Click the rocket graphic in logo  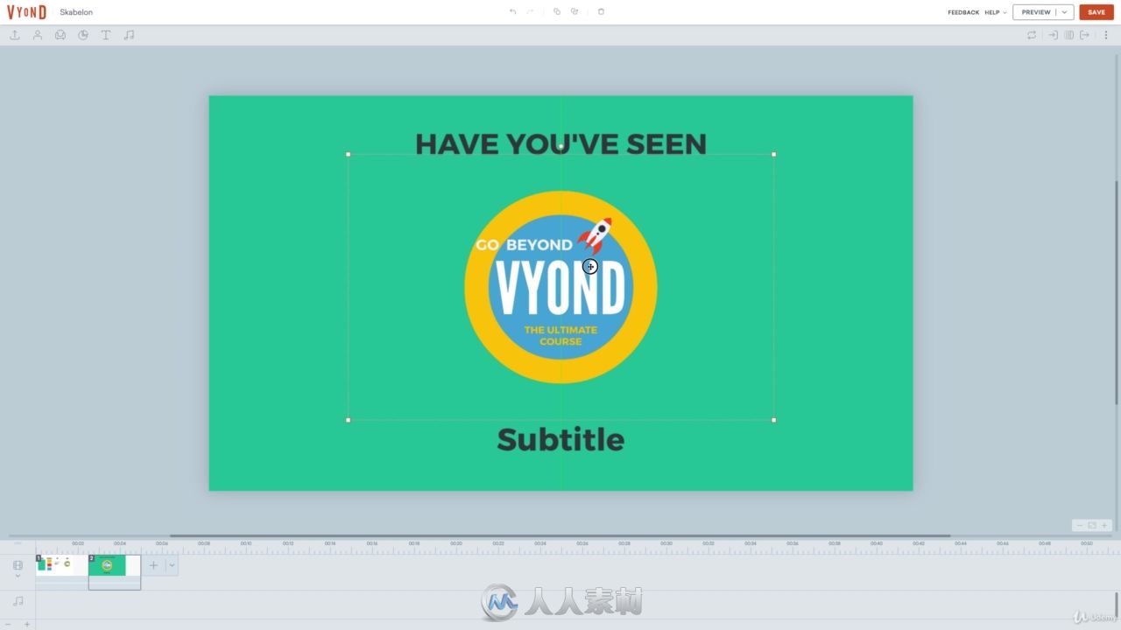coord(595,235)
